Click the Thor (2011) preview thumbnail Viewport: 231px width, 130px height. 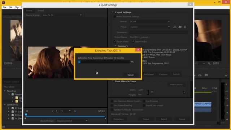[51, 62]
